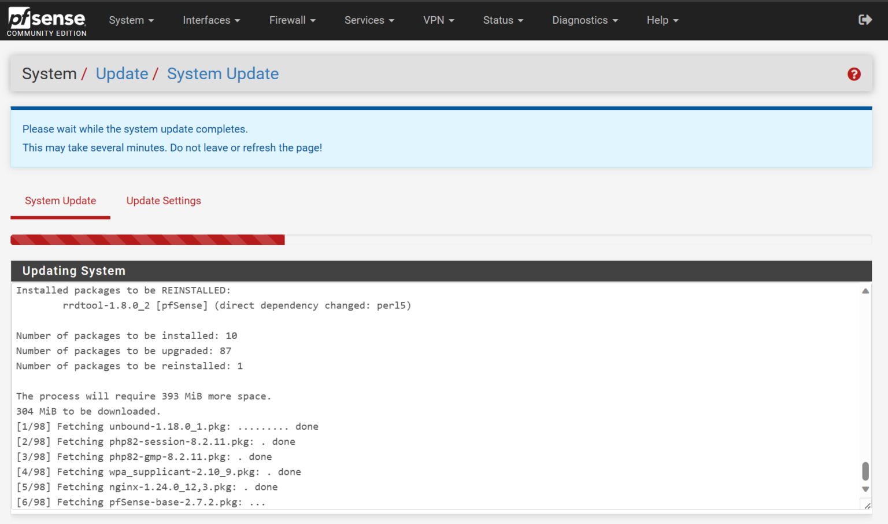This screenshot has height=524, width=888.
Task: Open the help icon on the breadcrumb bar
Action: point(854,74)
